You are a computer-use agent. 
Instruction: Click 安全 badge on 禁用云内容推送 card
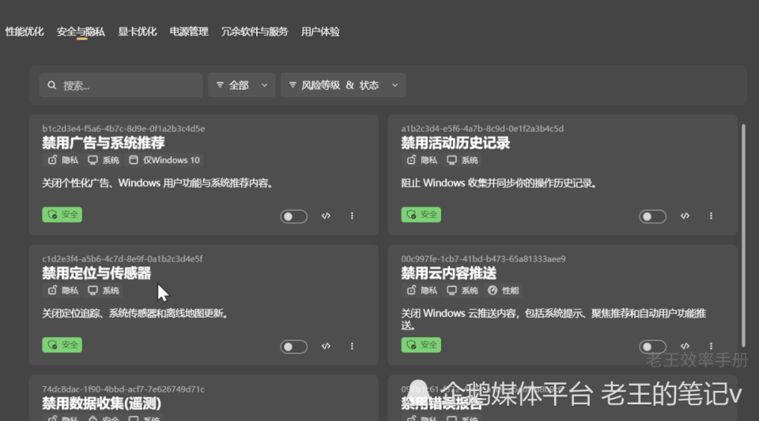pos(421,344)
